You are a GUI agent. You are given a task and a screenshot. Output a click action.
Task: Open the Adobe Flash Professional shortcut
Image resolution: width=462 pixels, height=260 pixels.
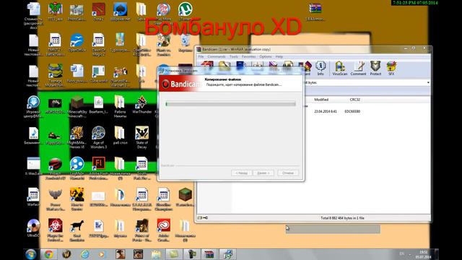(98, 168)
